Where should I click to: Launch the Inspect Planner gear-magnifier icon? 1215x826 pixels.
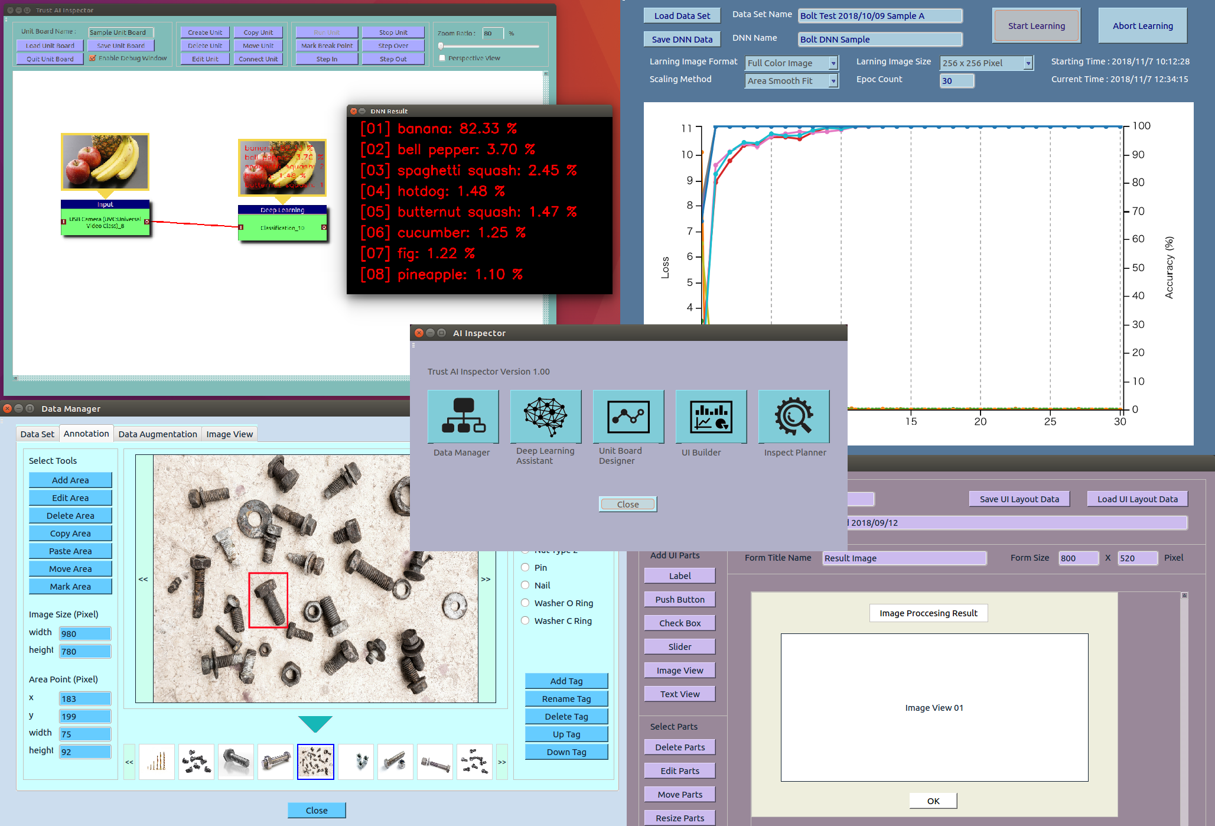click(x=794, y=417)
